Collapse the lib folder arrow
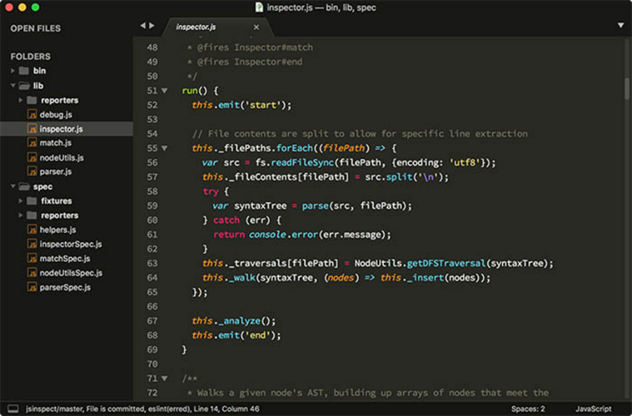 click(13, 86)
